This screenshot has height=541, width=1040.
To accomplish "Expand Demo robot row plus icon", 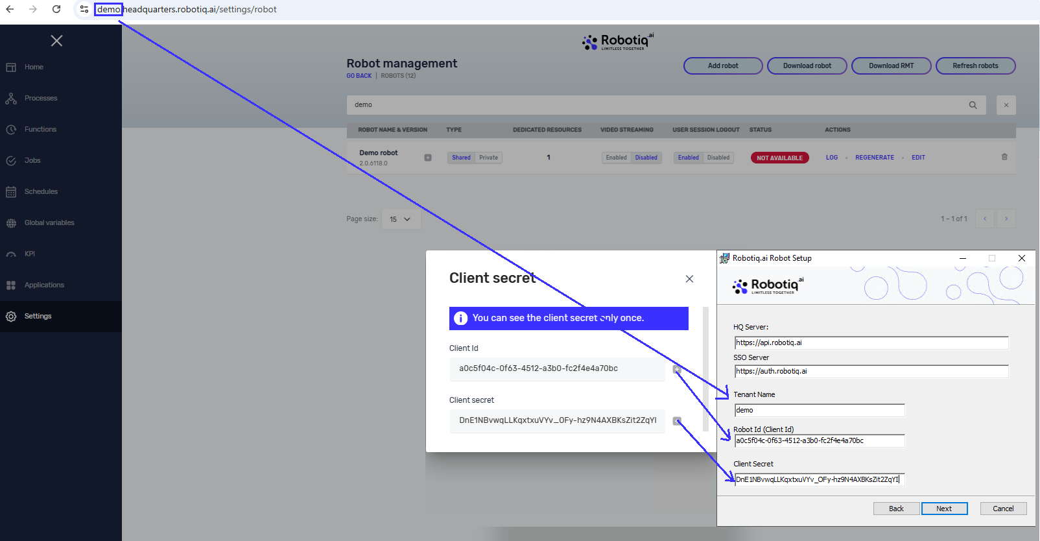I will (x=428, y=158).
